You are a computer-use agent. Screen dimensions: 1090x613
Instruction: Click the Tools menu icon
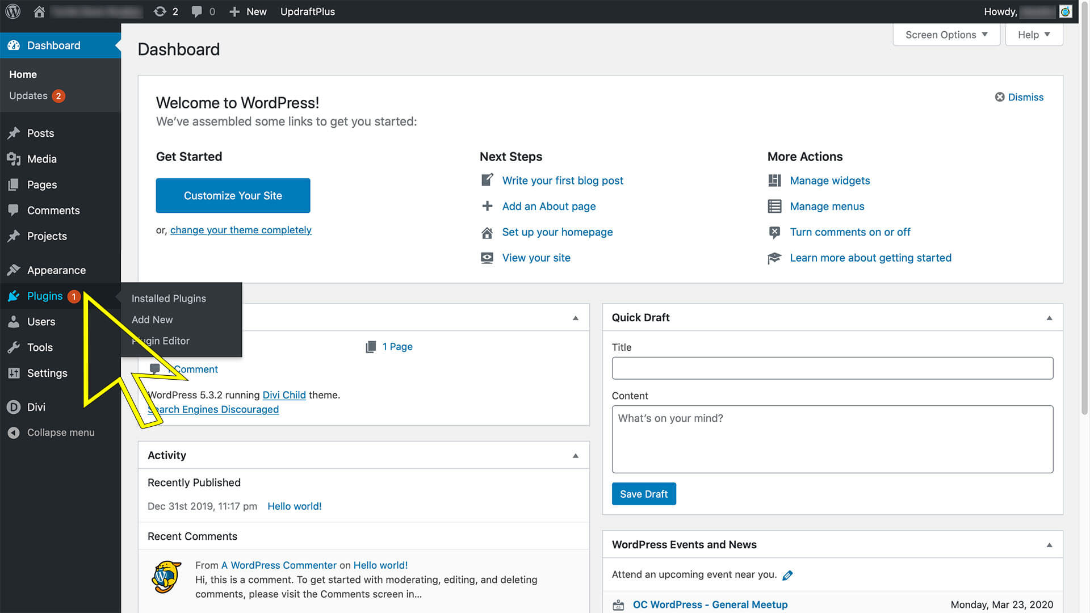click(x=14, y=347)
